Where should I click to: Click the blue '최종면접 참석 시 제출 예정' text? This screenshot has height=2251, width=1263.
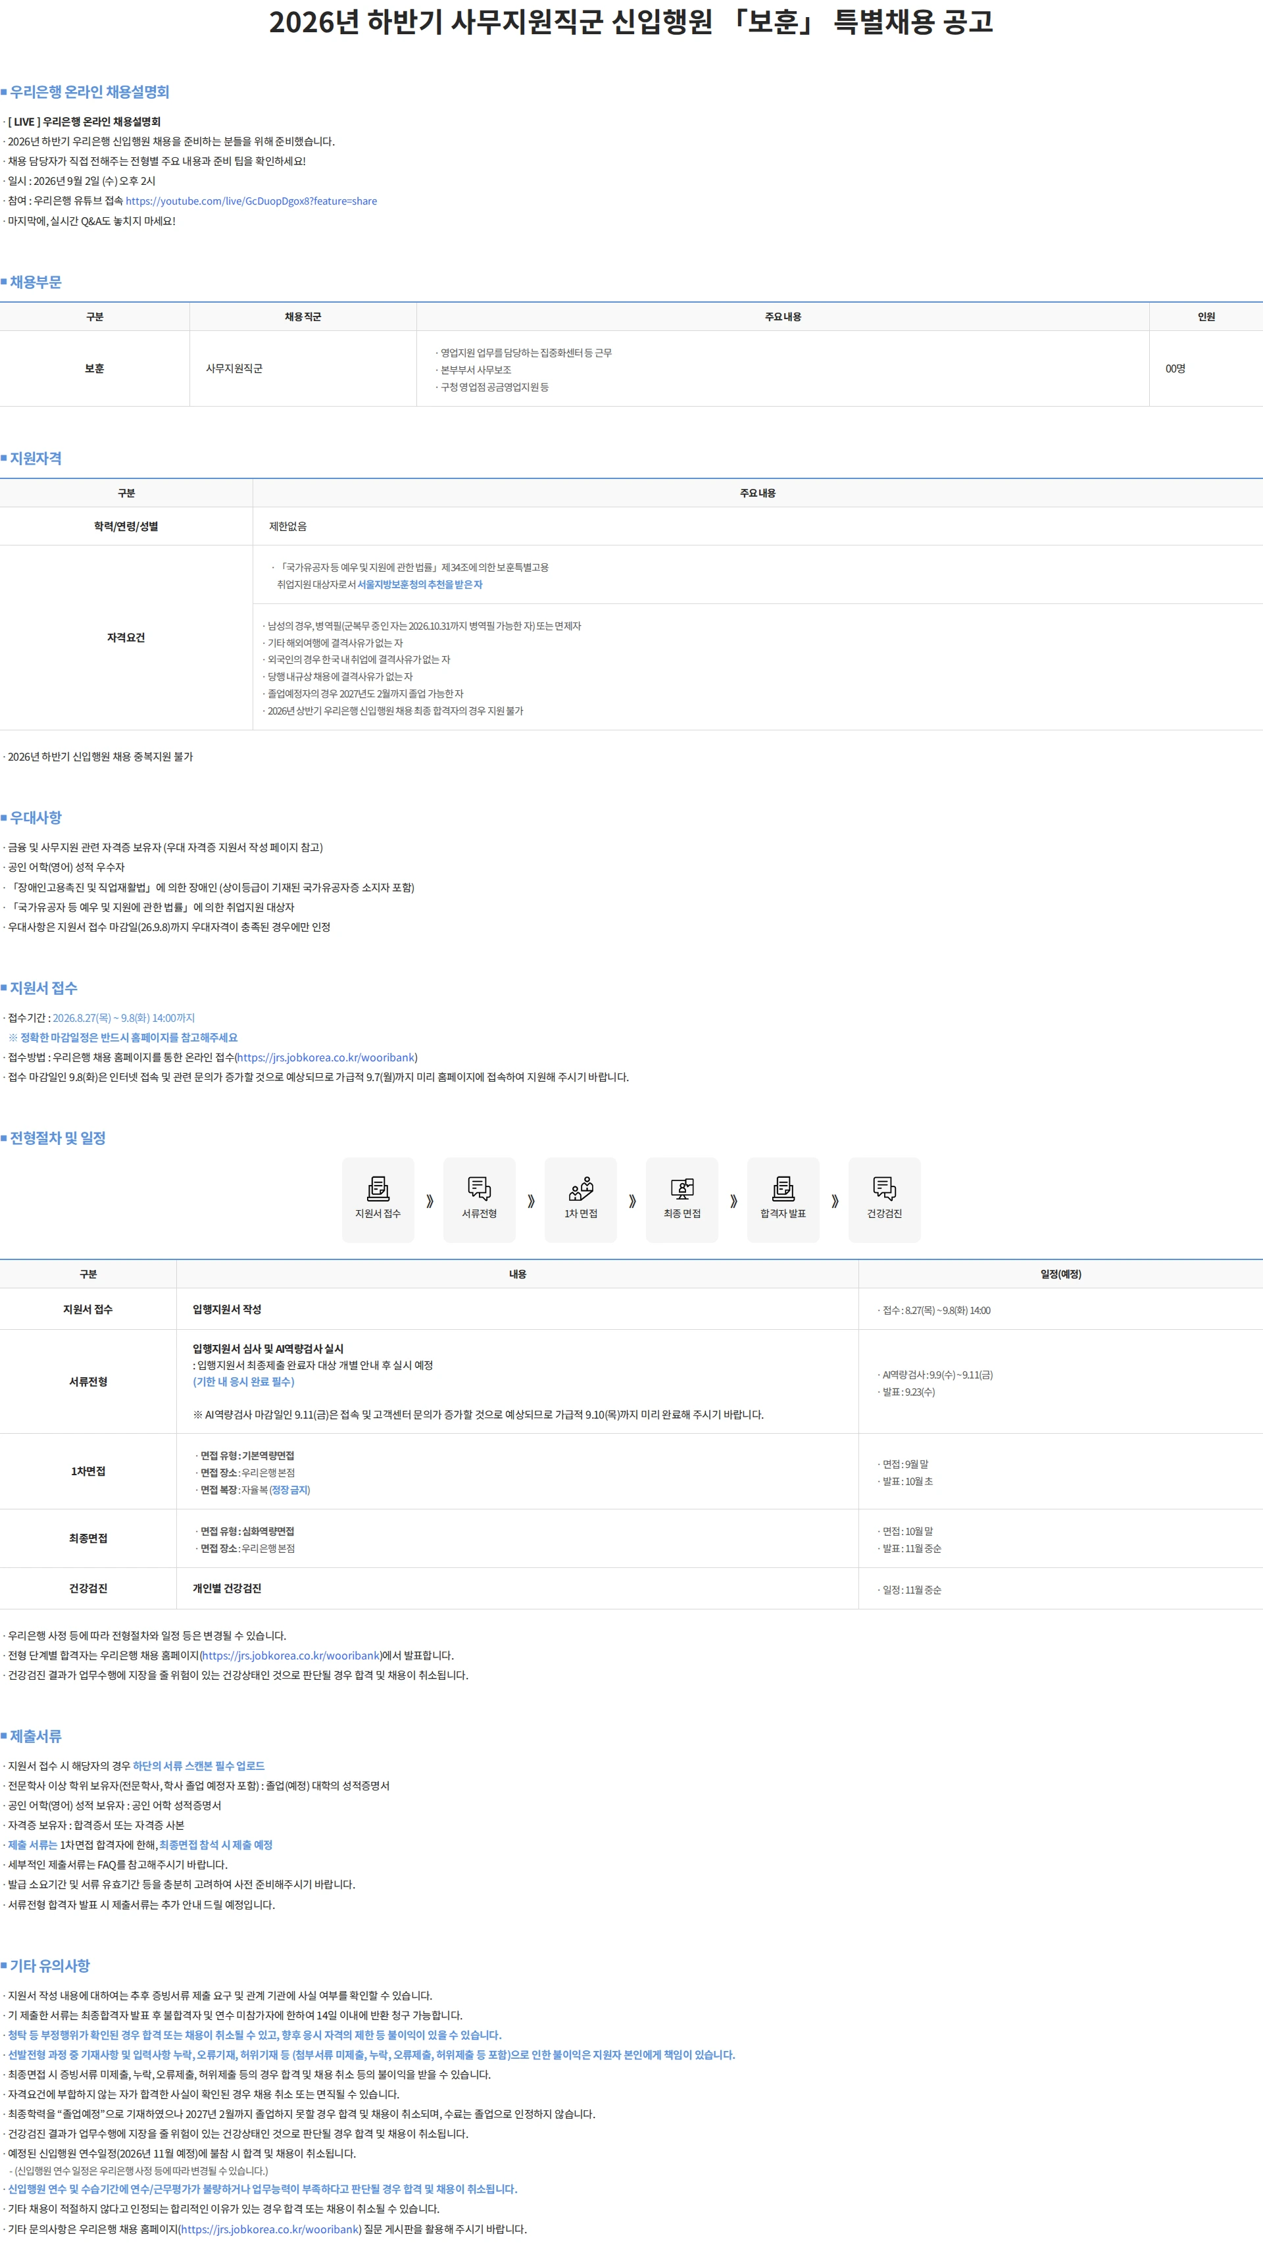[216, 1844]
